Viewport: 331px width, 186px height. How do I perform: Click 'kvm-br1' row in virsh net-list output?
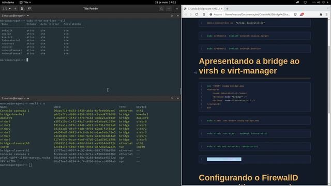coord(35,37)
